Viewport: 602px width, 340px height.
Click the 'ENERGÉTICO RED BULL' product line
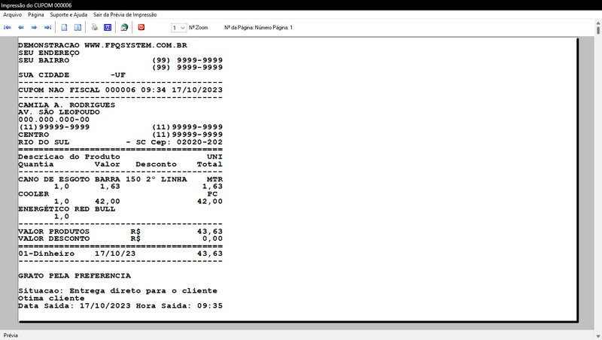pyautogui.click(x=66, y=209)
